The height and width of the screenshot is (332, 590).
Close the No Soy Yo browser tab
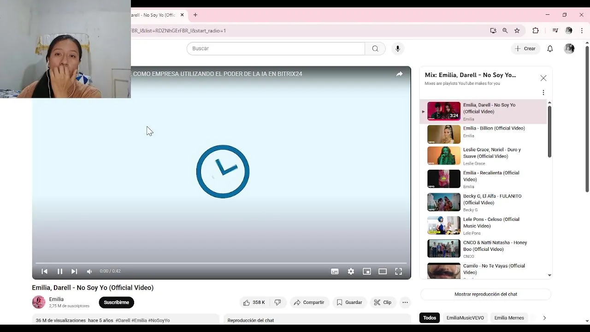coord(182,15)
